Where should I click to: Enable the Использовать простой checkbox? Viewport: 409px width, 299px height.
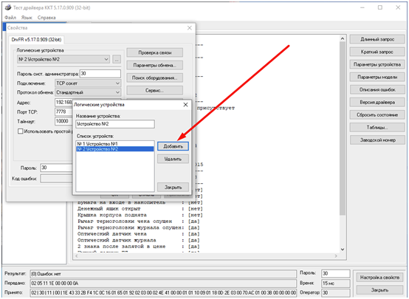(x=21, y=131)
